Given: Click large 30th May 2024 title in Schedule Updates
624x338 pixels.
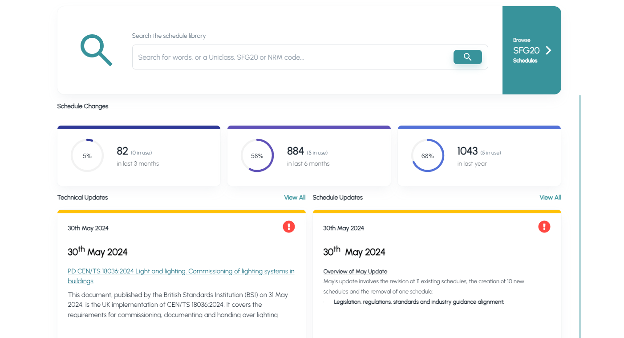Looking at the screenshot, I should coord(354,251).
